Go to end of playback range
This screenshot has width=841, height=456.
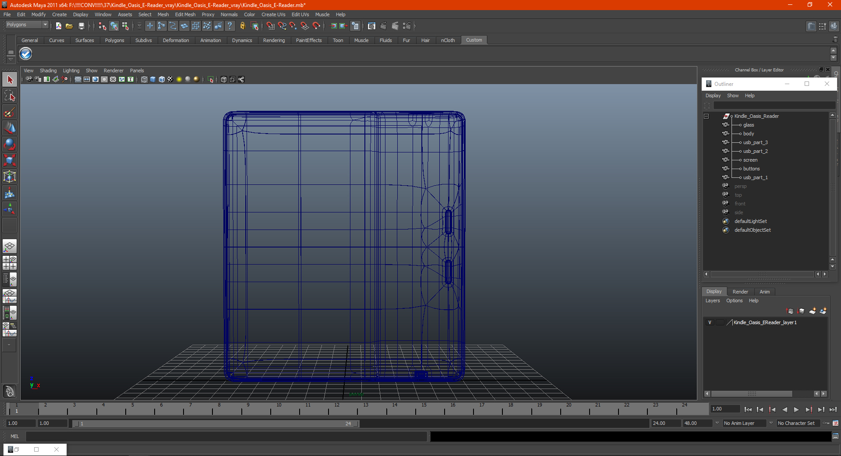click(x=833, y=410)
